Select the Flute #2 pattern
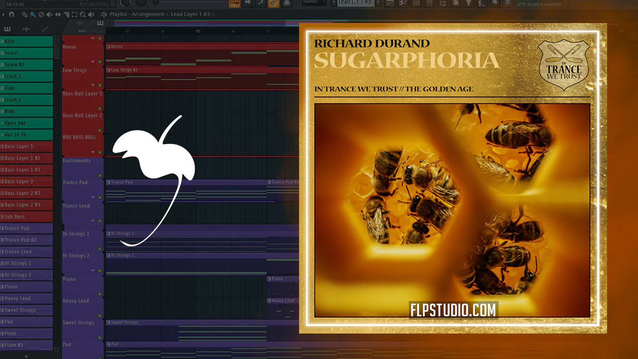638x359 pixels. (26, 345)
